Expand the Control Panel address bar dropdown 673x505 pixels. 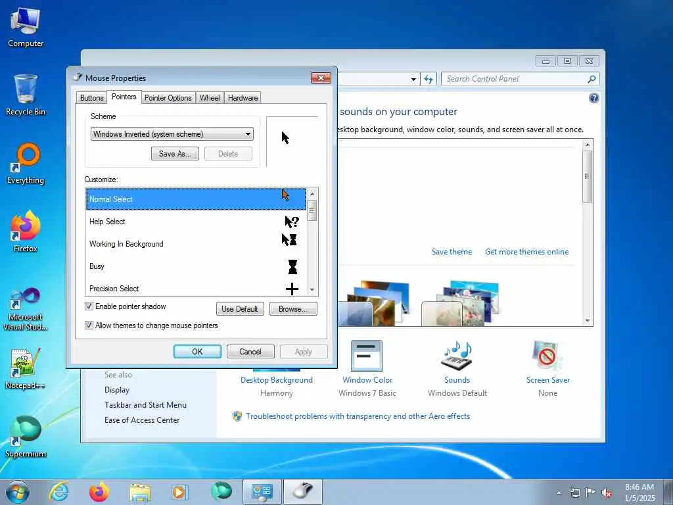413,79
